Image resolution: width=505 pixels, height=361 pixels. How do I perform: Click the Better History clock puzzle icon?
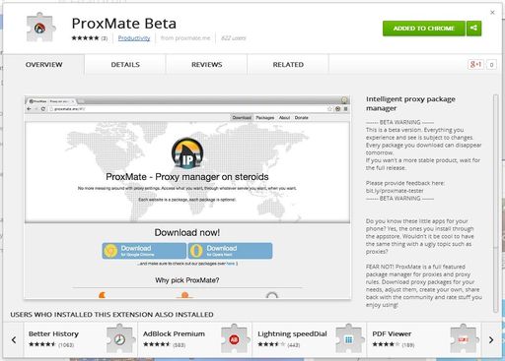click(x=119, y=339)
